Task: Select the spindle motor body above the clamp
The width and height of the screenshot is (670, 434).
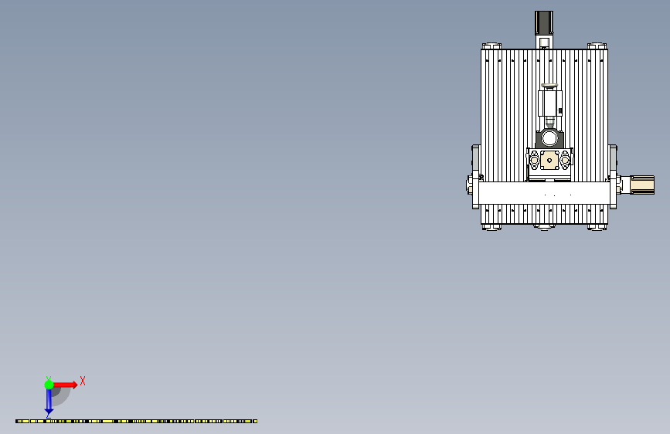Action: [550, 103]
